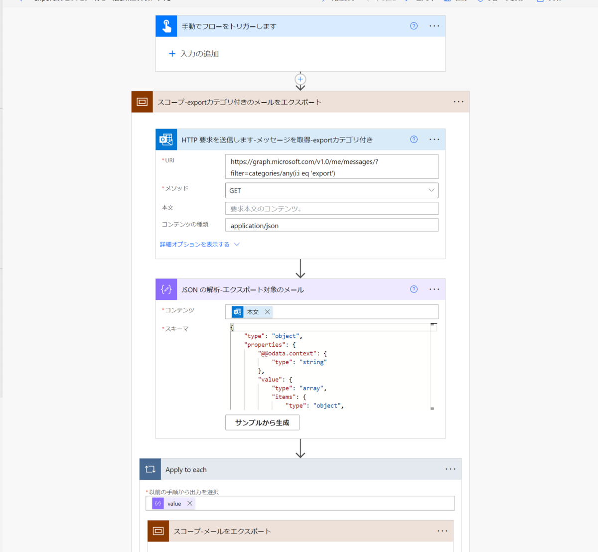Image resolution: width=598 pixels, height=552 pixels.
Task: Click the manual trigger hand icon
Action: coord(166,26)
